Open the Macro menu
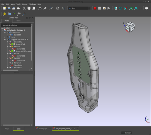 24,4
